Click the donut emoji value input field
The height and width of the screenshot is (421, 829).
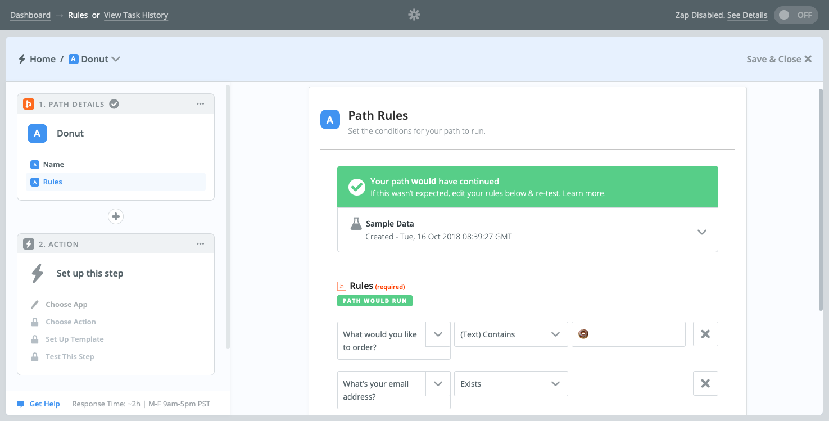click(x=628, y=334)
